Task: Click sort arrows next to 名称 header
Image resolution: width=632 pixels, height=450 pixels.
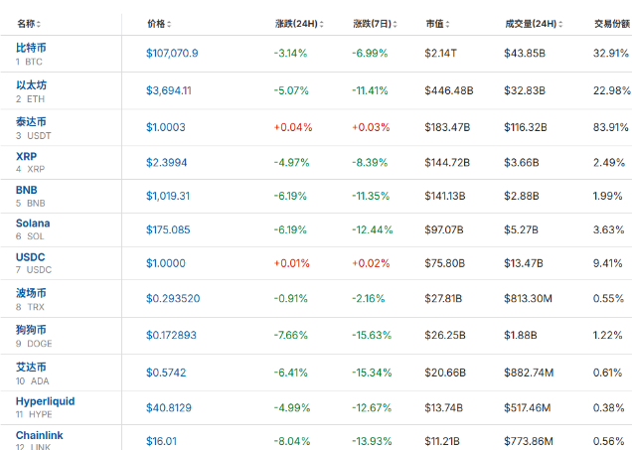Action: pyautogui.click(x=40, y=24)
